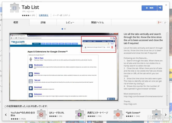
Task: Click the Split Screen extension puzzle icon
Action: [156, 114]
